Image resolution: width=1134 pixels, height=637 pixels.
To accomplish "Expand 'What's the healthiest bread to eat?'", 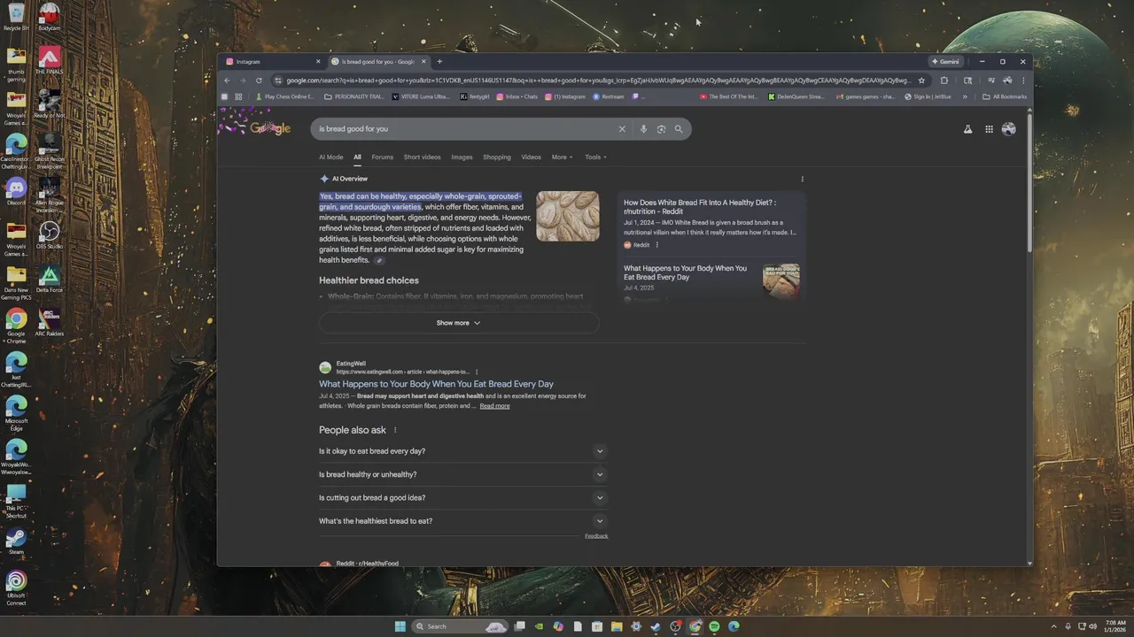I will (463, 521).
